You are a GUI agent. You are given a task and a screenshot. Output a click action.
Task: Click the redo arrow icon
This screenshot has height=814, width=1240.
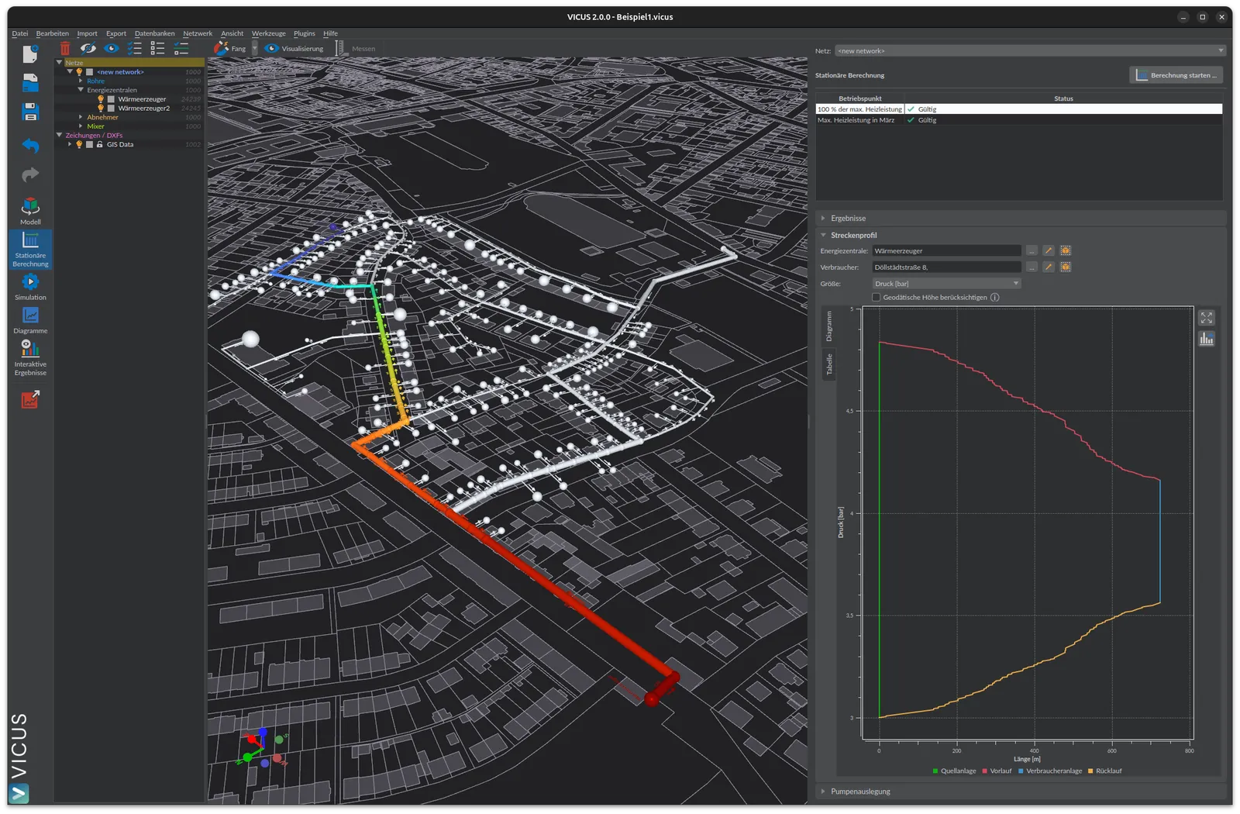[x=30, y=174]
